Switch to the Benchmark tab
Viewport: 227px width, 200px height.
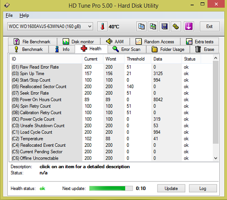[x=29, y=49]
